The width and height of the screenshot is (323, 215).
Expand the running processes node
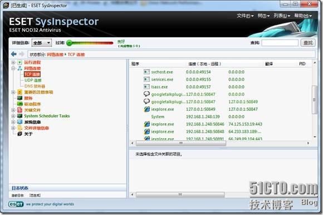(13, 62)
